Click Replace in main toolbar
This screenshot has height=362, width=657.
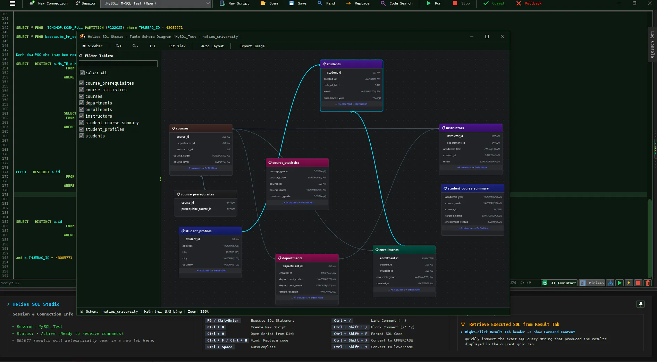(x=358, y=3)
